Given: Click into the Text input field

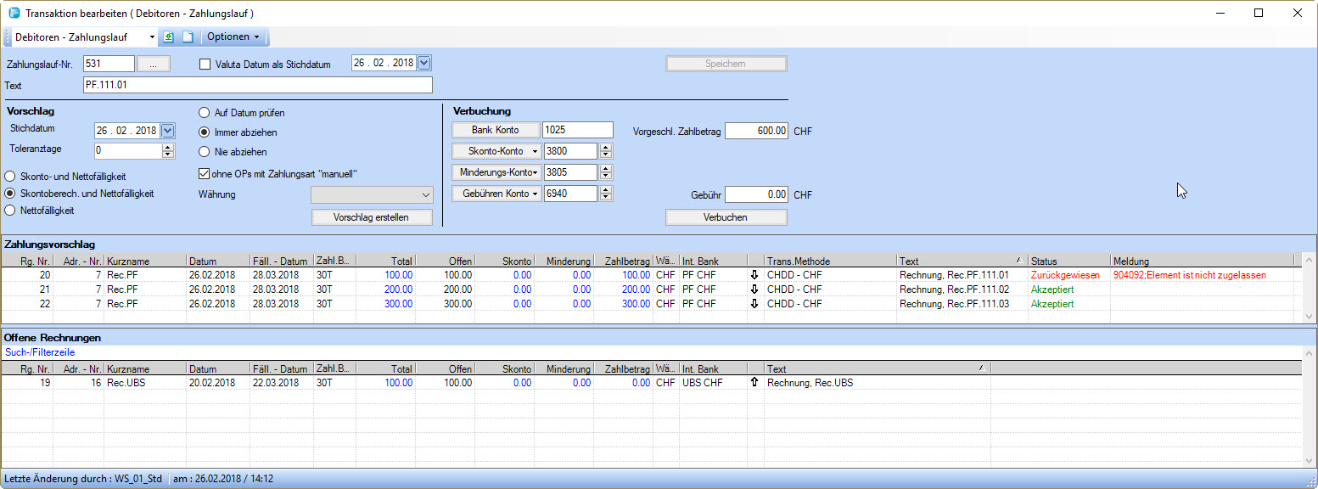Looking at the screenshot, I should coord(257,85).
